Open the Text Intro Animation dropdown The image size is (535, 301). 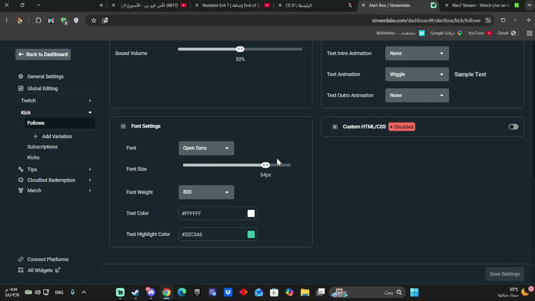(417, 54)
